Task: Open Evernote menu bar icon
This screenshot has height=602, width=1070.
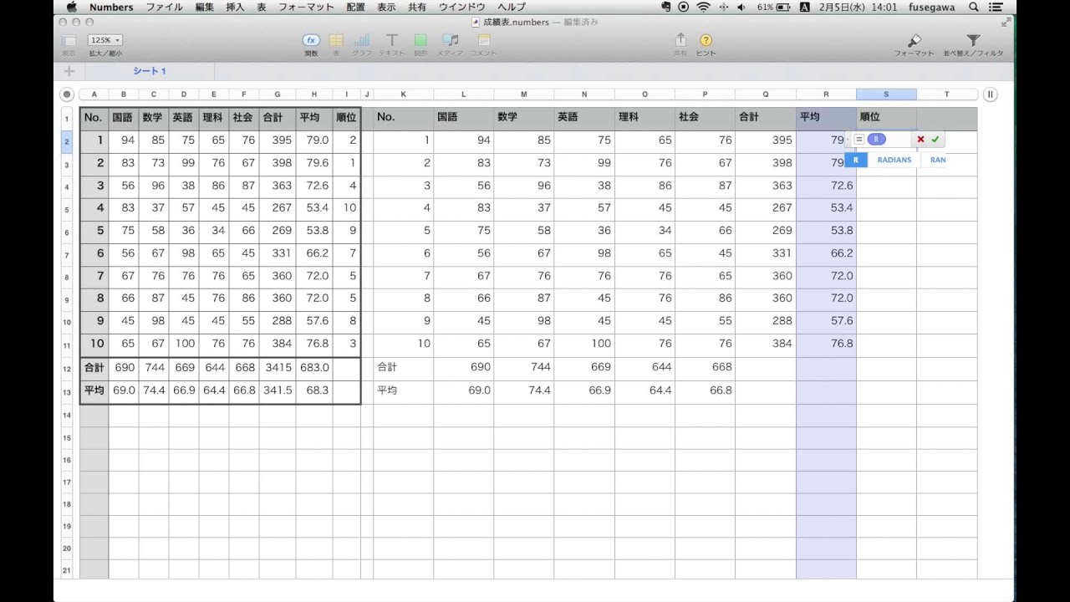Action: [x=666, y=7]
